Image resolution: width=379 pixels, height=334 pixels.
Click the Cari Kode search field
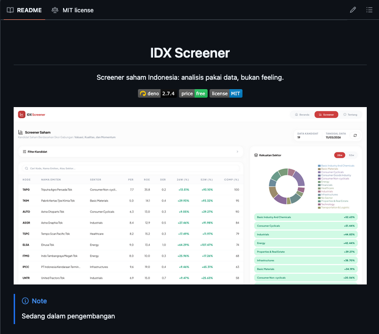point(131,168)
